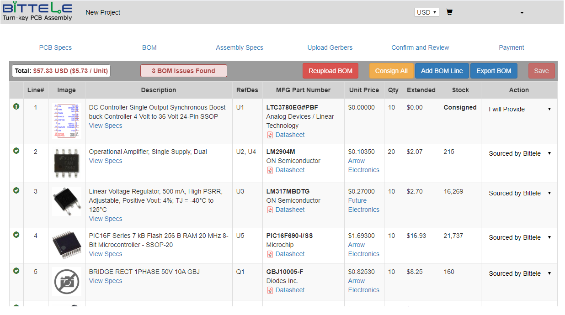The height and width of the screenshot is (315, 565).
Task: Go to the PCB Specs step
Action: coord(55,47)
